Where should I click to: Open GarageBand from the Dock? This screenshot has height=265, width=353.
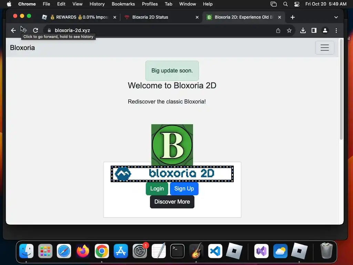tap(196, 251)
